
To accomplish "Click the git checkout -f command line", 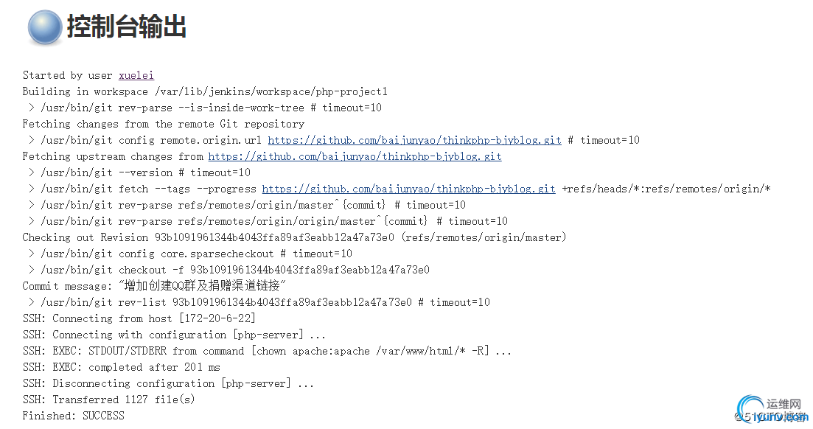I will 229,270.
